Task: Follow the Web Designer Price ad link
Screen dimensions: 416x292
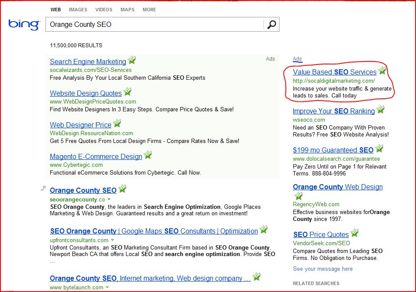Action: (81, 125)
